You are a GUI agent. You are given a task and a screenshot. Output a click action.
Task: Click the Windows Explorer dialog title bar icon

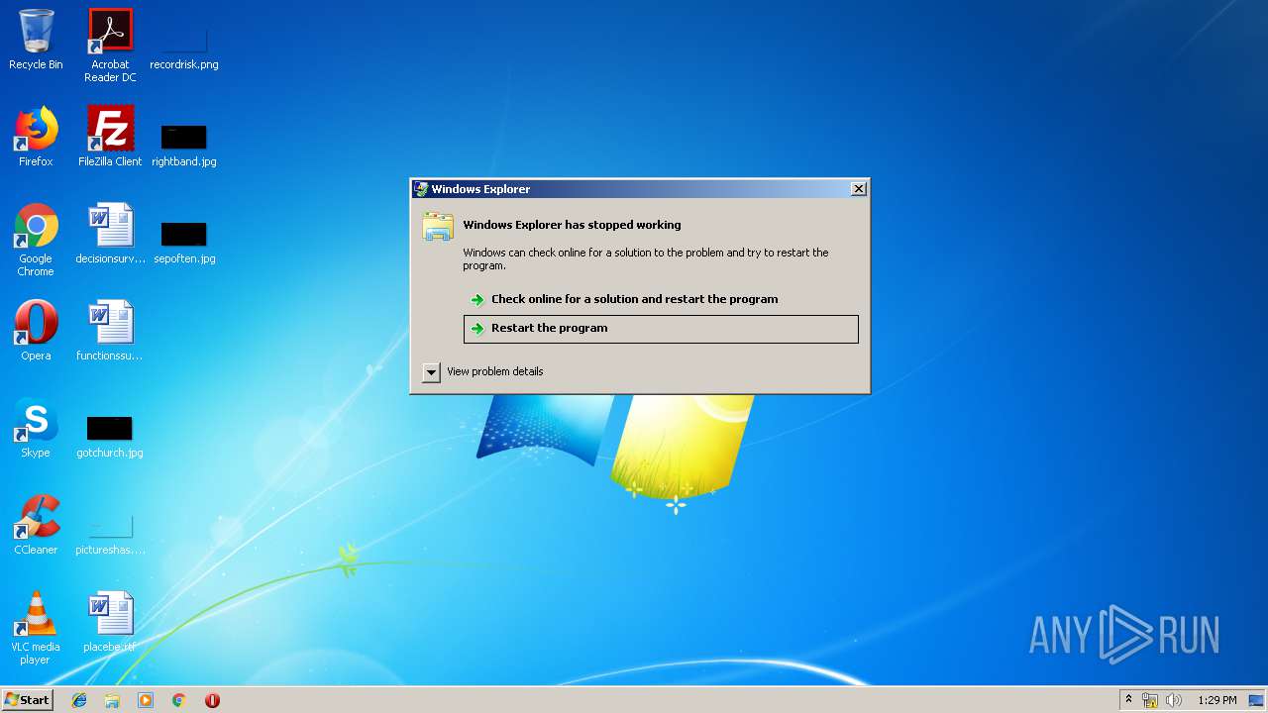422,189
